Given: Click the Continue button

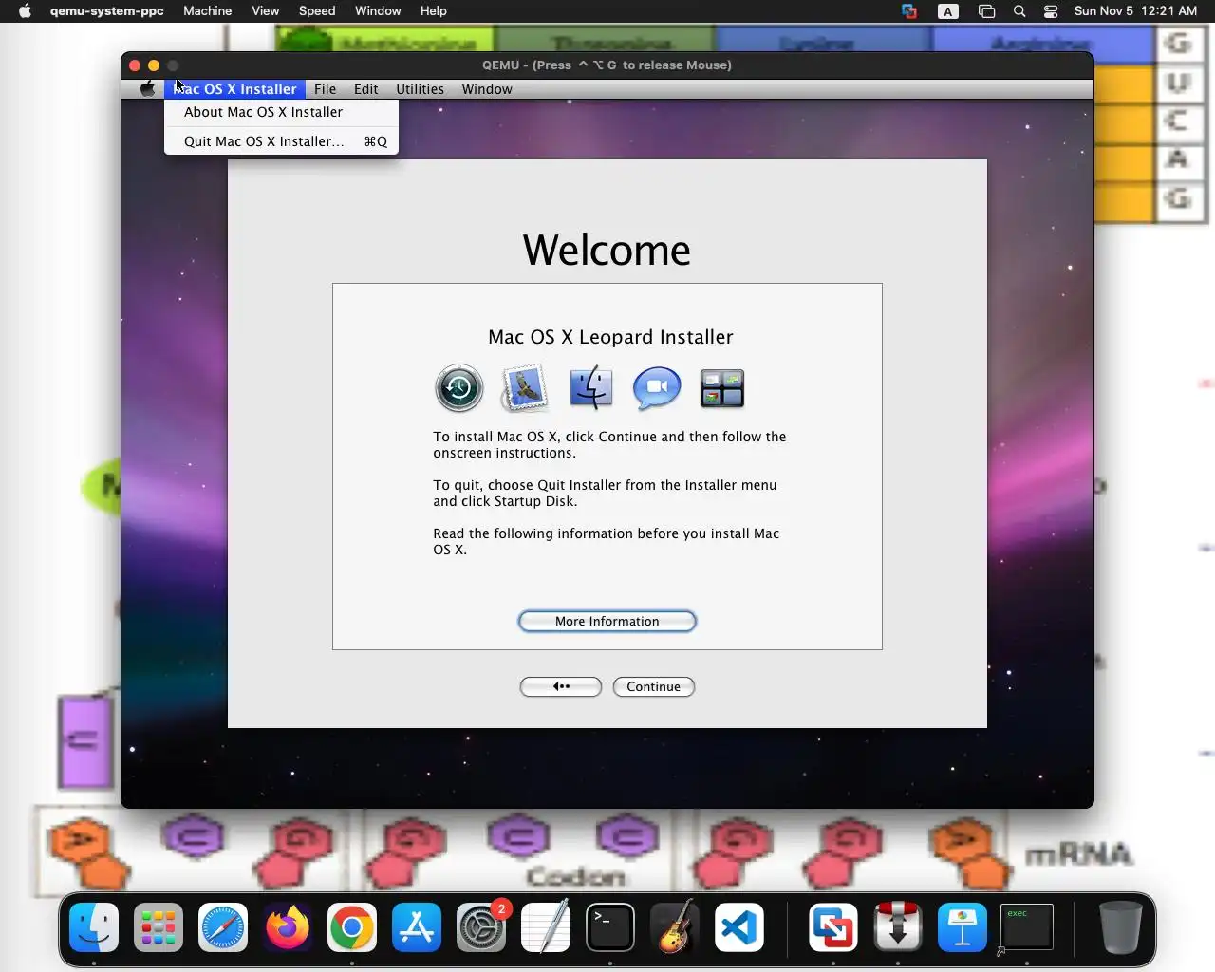Looking at the screenshot, I should [654, 687].
